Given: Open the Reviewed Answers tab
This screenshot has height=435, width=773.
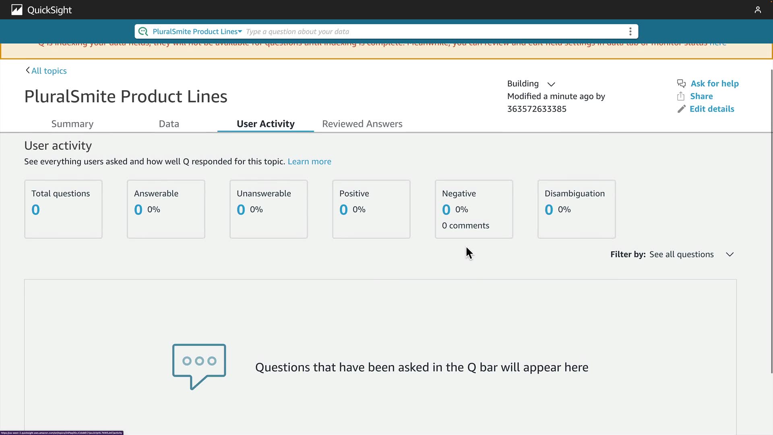Looking at the screenshot, I should click(x=362, y=124).
